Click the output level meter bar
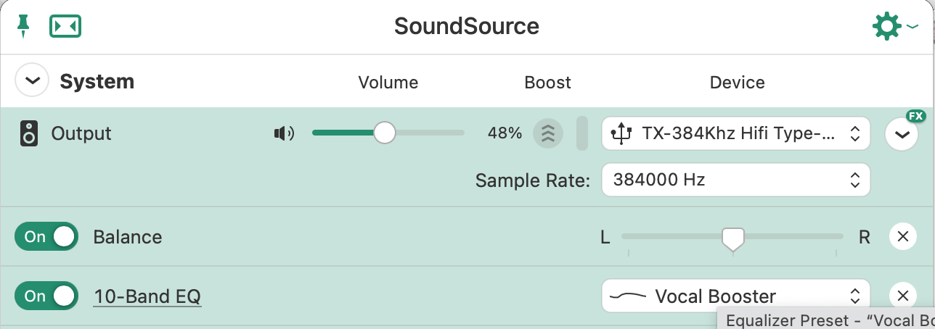Image resolution: width=935 pixels, height=329 pixels. point(582,133)
